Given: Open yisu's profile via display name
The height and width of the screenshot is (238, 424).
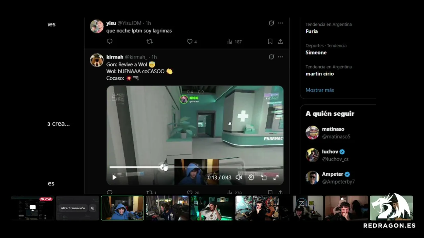Looking at the screenshot, I should pyautogui.click(x=111, y=23).
